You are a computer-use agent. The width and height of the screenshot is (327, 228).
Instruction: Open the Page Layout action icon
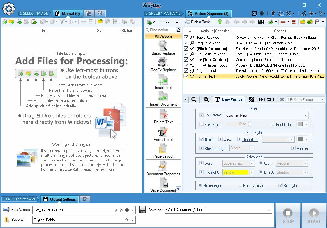(163, 148)
